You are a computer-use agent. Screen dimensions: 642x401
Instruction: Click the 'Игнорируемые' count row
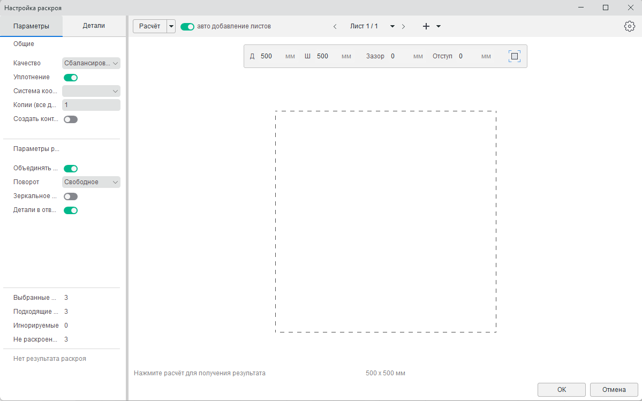[x=41, y=326]
